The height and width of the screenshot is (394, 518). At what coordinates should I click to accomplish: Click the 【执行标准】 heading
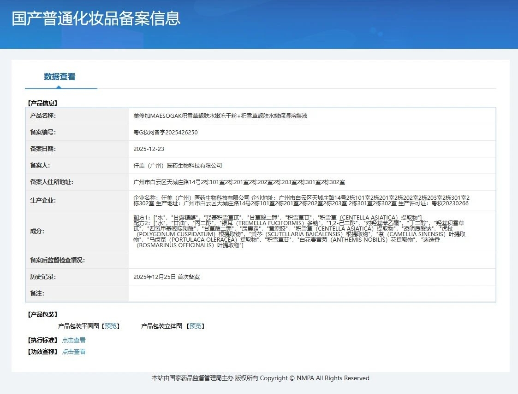pos(42,340)
